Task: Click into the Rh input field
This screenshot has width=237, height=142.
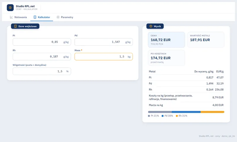Action: 42,57
